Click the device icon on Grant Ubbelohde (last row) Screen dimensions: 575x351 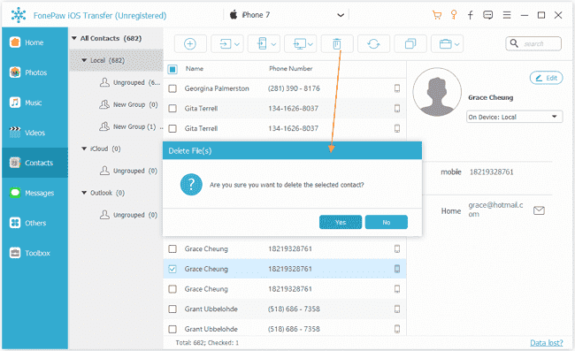pyautogui.click(x=397, y=329)
